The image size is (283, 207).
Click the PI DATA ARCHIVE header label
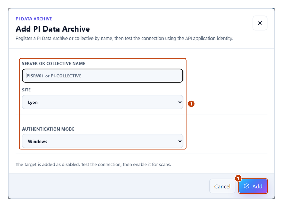tap(34, 19)
